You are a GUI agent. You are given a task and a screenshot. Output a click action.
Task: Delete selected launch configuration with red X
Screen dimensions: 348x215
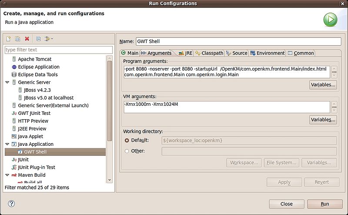(27, 39)
